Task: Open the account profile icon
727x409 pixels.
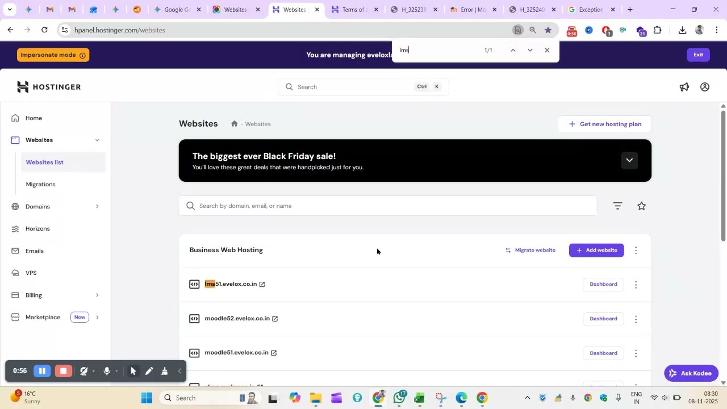Action: tap(705, 87)
